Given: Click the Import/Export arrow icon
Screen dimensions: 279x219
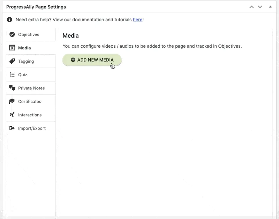Looking at the screenshot, I should coord(12,128).
